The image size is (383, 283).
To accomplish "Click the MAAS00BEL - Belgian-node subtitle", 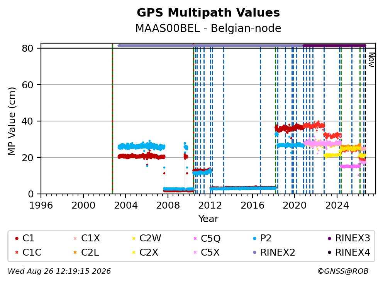I will click(x=208, y=28).
